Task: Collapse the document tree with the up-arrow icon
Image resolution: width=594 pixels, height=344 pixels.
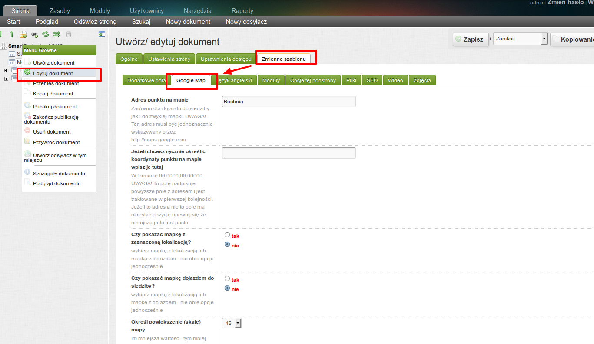Action: 12,34
